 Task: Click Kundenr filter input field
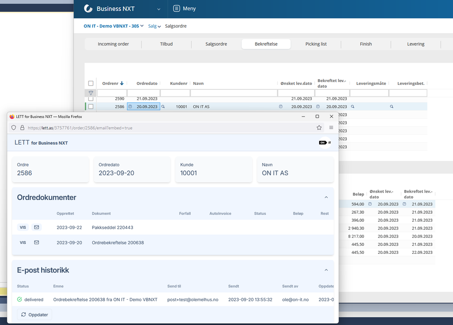[x=175, y=93]
